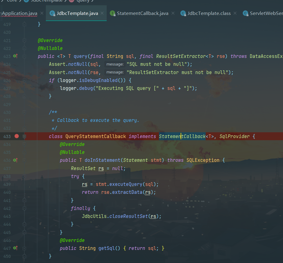The height and width of the screenshot is (263, 283).
Task: Collapse the QueryStatementCallback class fold on line 433
Action: tap(24, 137)
